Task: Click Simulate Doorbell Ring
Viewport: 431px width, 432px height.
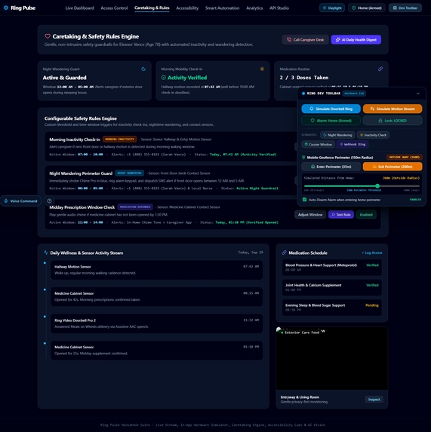Action: click(x=331, y=109)
